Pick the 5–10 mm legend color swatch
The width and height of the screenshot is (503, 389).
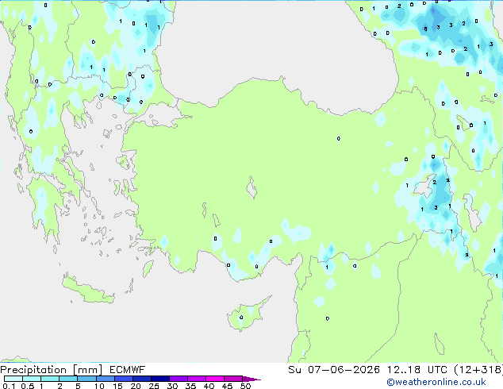[x=86, y=379]
